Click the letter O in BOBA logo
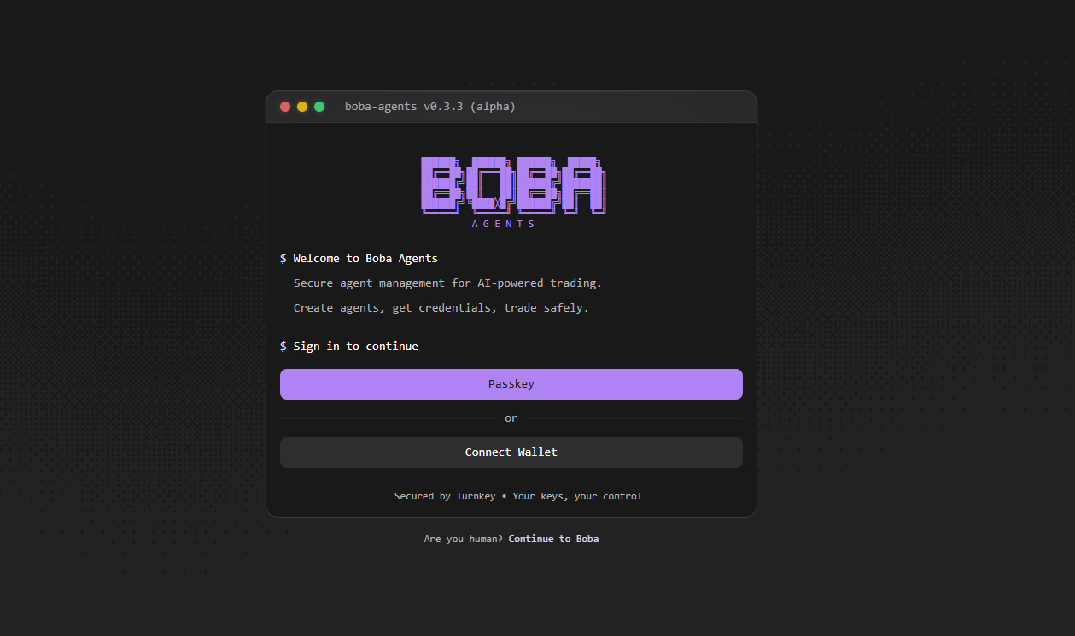 click(x=492, y=184)
